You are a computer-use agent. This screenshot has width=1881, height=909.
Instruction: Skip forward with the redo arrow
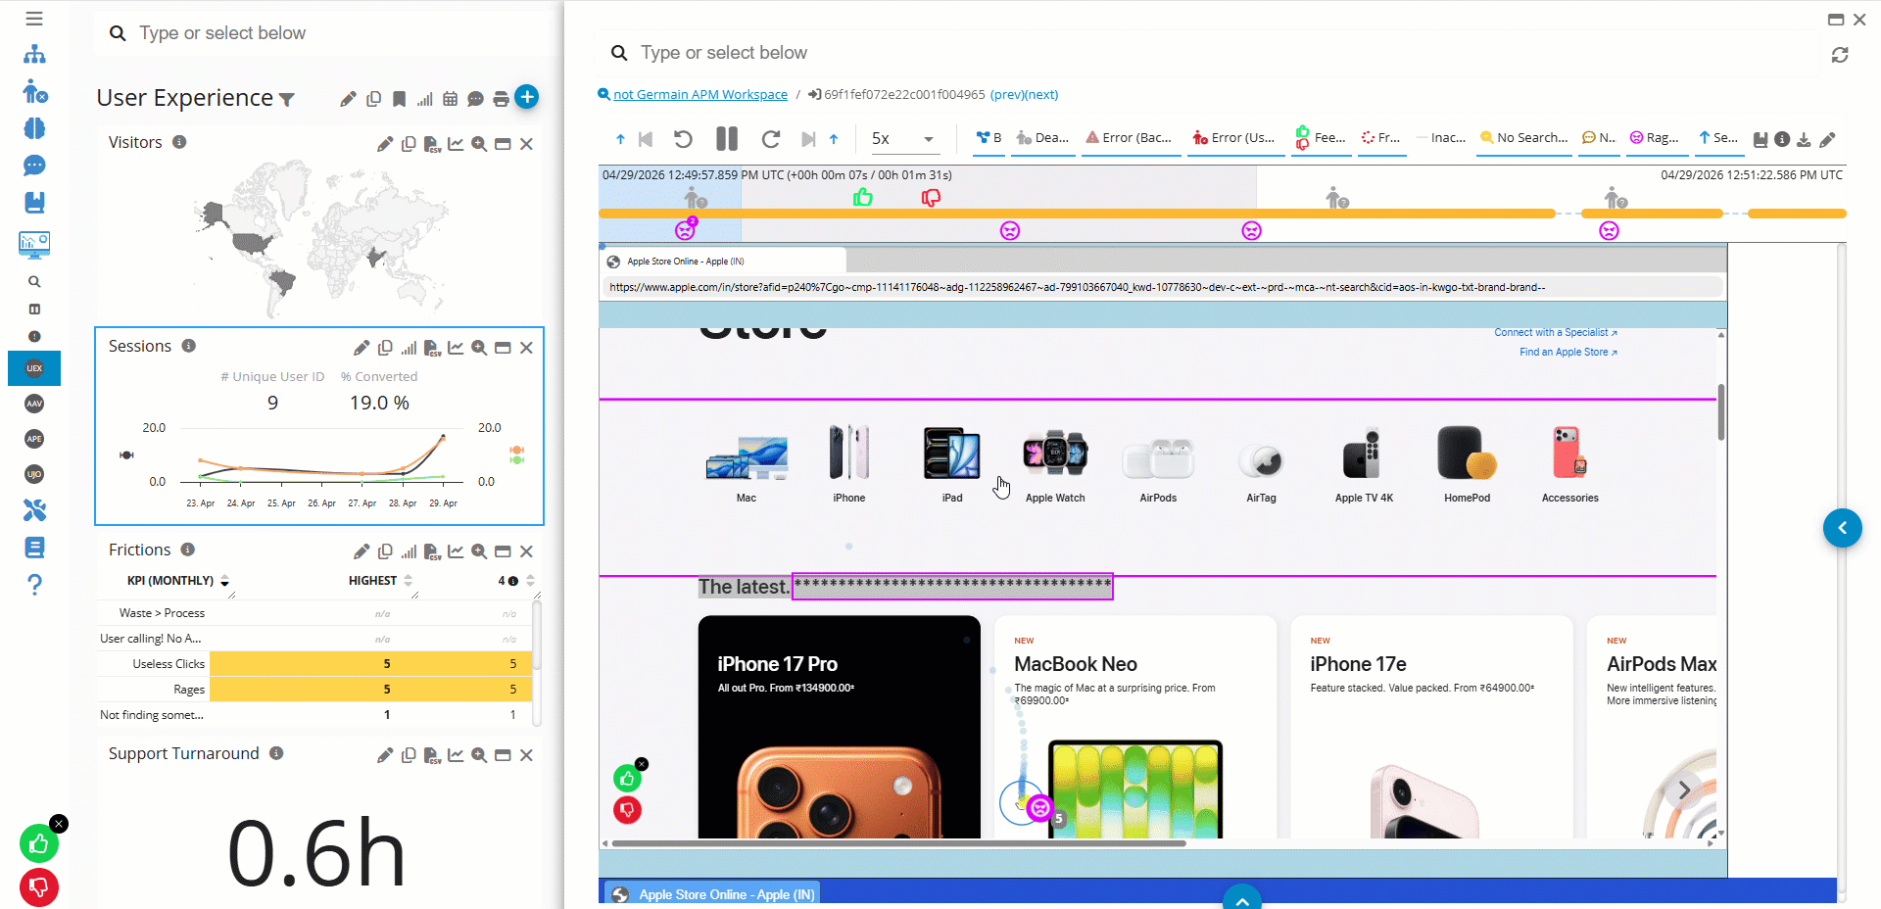click(x=771, y=138)
